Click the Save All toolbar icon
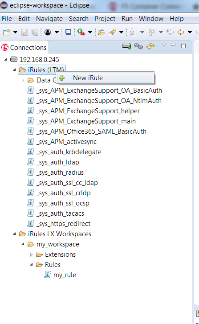Screen dimensions: 199x324 35,32
